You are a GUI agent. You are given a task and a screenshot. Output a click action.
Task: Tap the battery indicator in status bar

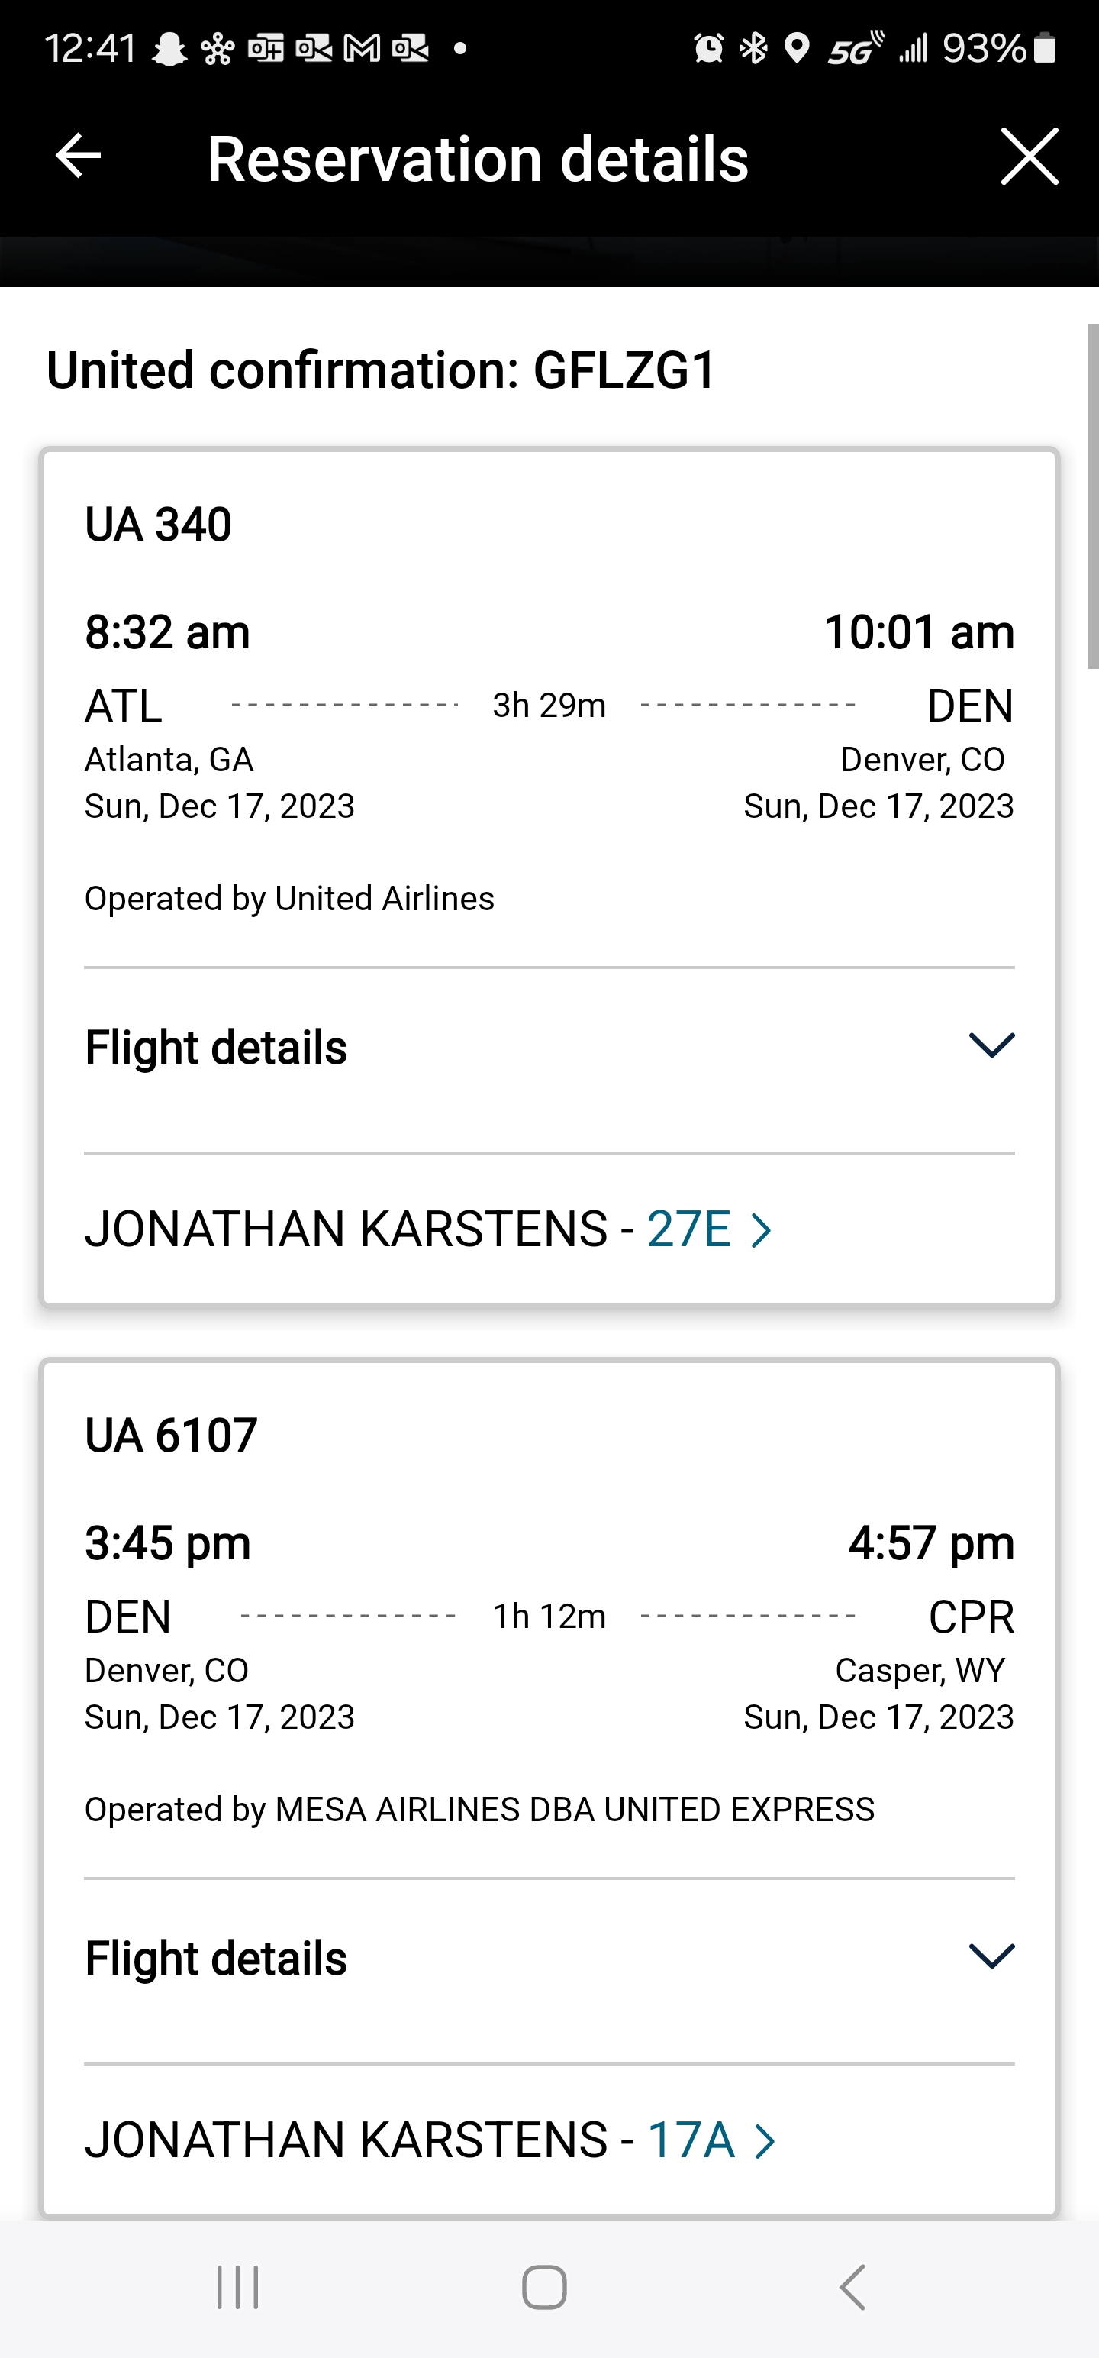click(x=1045, y=47)
